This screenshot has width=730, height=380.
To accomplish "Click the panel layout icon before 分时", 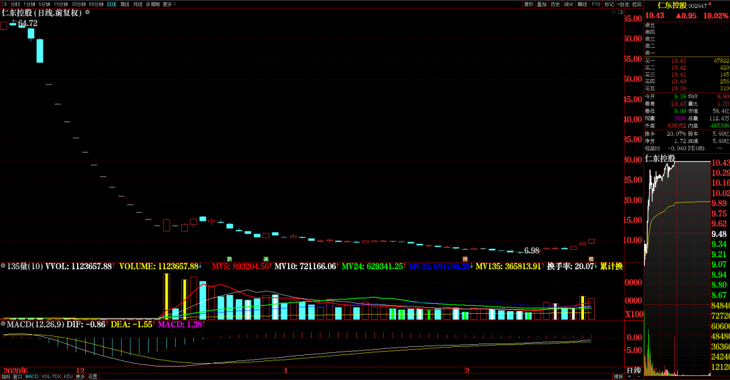I will [5, 4].
